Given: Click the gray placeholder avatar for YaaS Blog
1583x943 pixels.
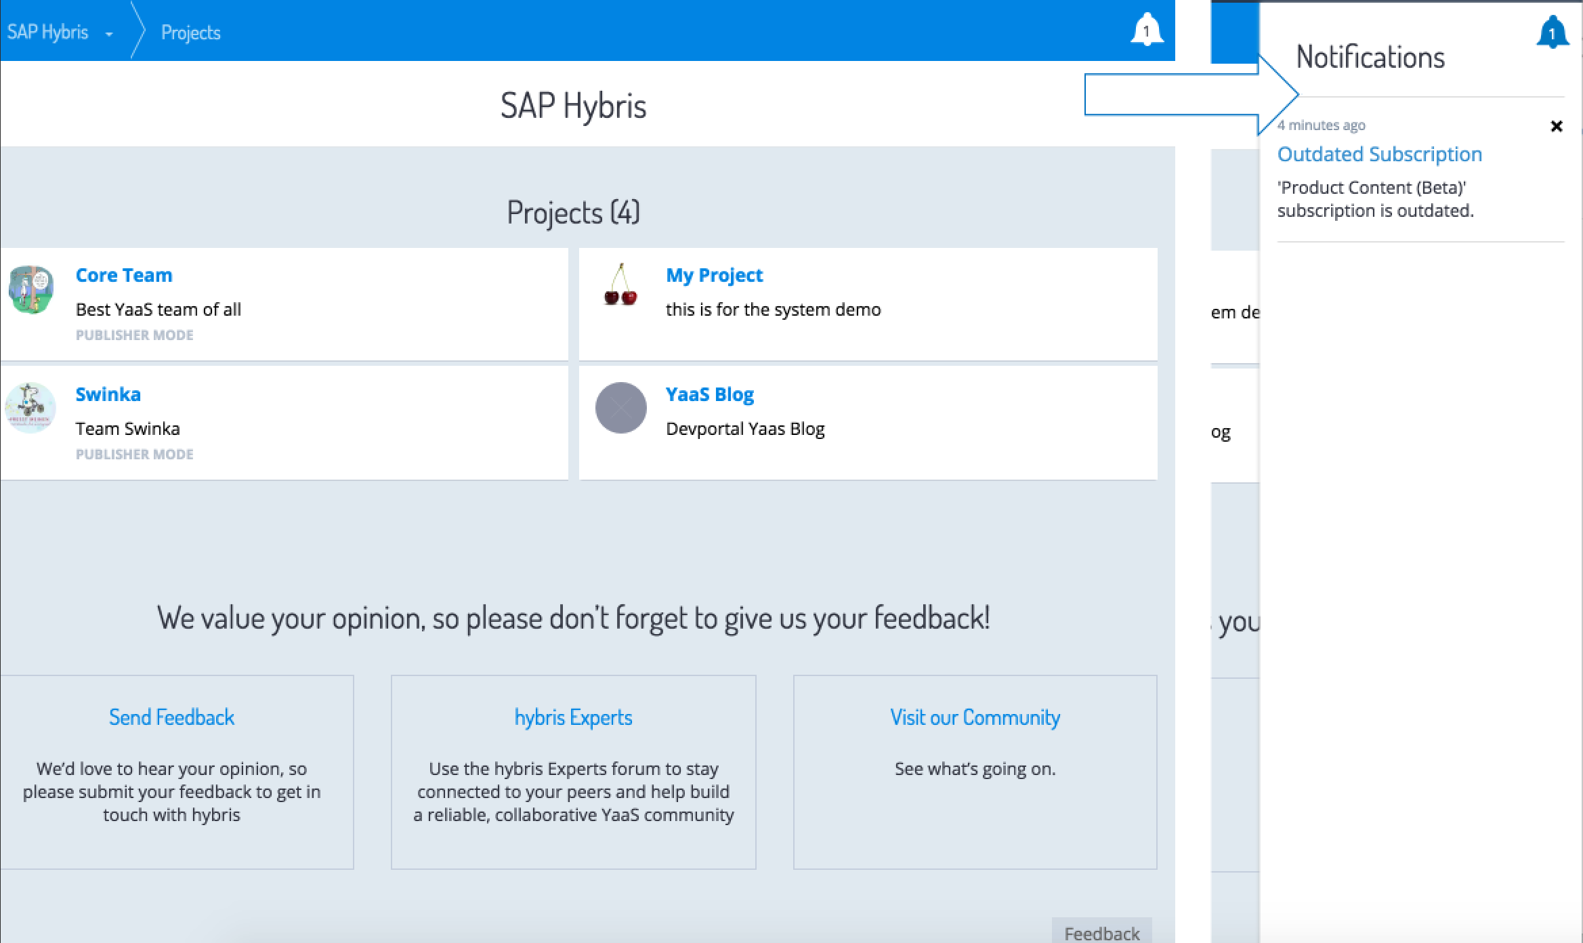Looking at the screenshot, I should tap(620, 408).
